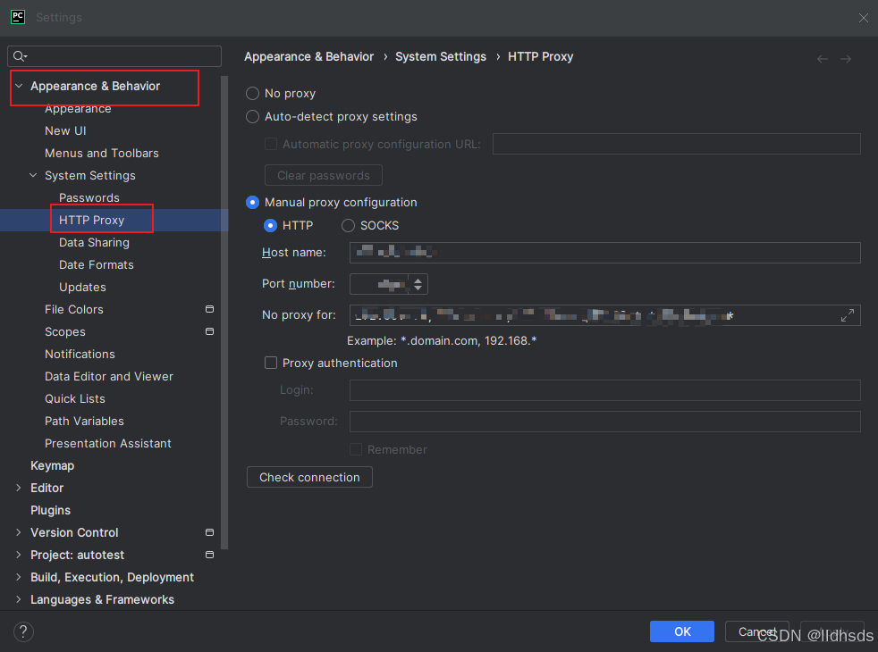878x652 pixels.
Task: Select Manual proxy configuration radio button
Action: click(252, 203)
